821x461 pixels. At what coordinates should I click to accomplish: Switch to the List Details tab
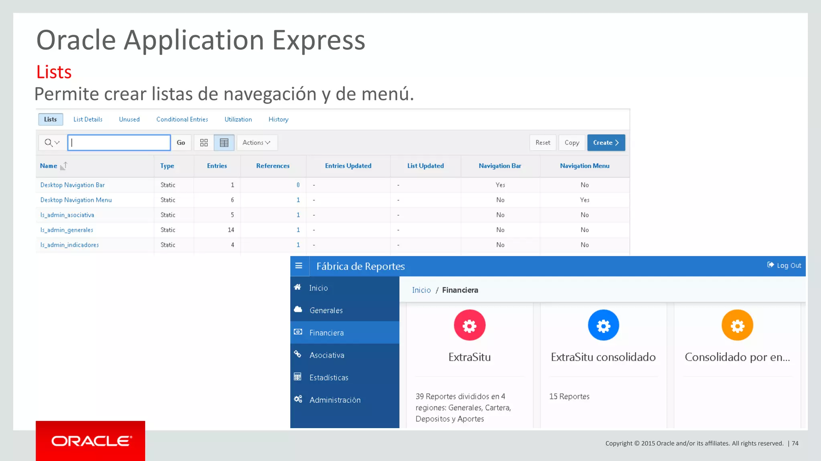point(88,119)
